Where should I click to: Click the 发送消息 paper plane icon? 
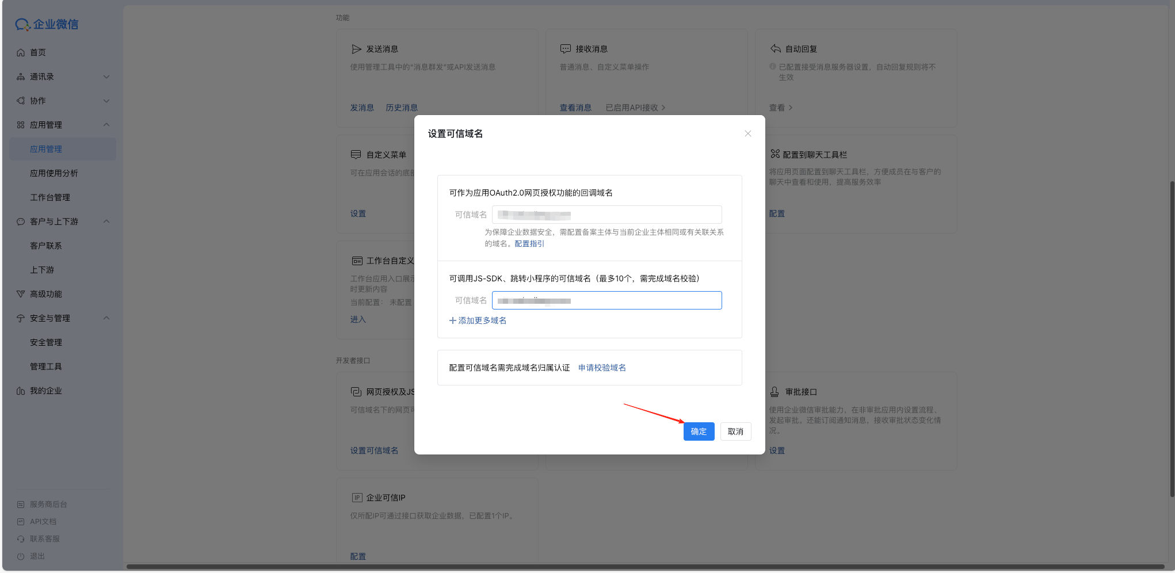tap(356, 49)
